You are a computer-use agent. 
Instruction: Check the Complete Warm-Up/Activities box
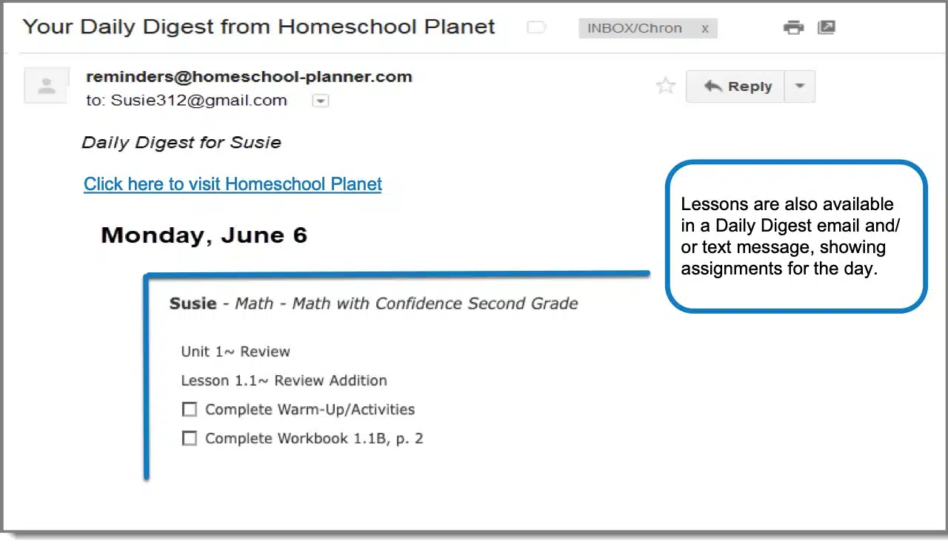coord(190,409)
